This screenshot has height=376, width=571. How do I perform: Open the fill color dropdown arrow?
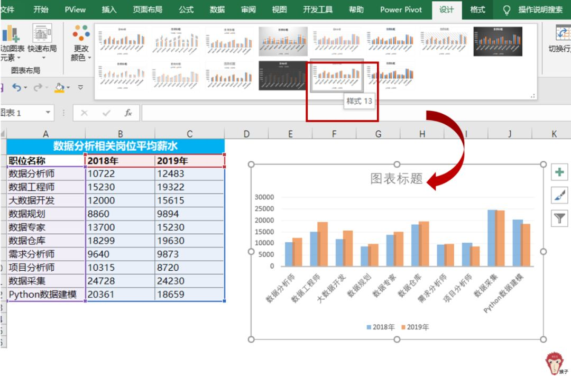coord(69,88)
